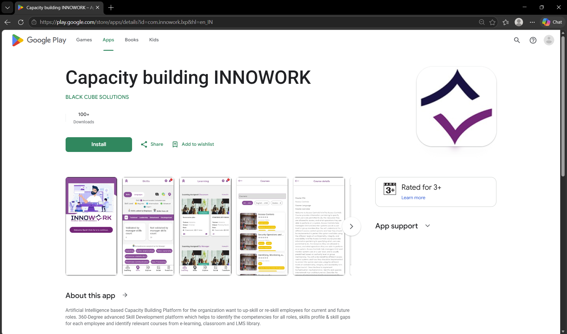567x334 pixels.
Task: Open the Course details screenshot
Action: click(319, 226)
